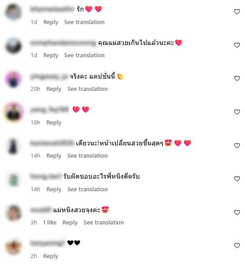This screenshot has width=245, height=274.
Task: Reply to the 'รัก' comment
Action: 50,22
